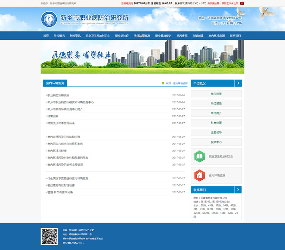Expand the 联系我们 sidebar arrow
The width and height of the screenshot is (285, 250).
click(238, 190)
